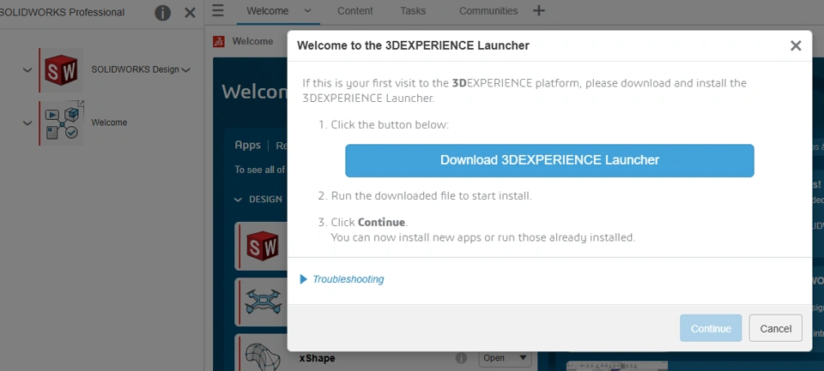
Task: Click the Welcome dashboard icon in sidebar
Action: tap(62, 123)
